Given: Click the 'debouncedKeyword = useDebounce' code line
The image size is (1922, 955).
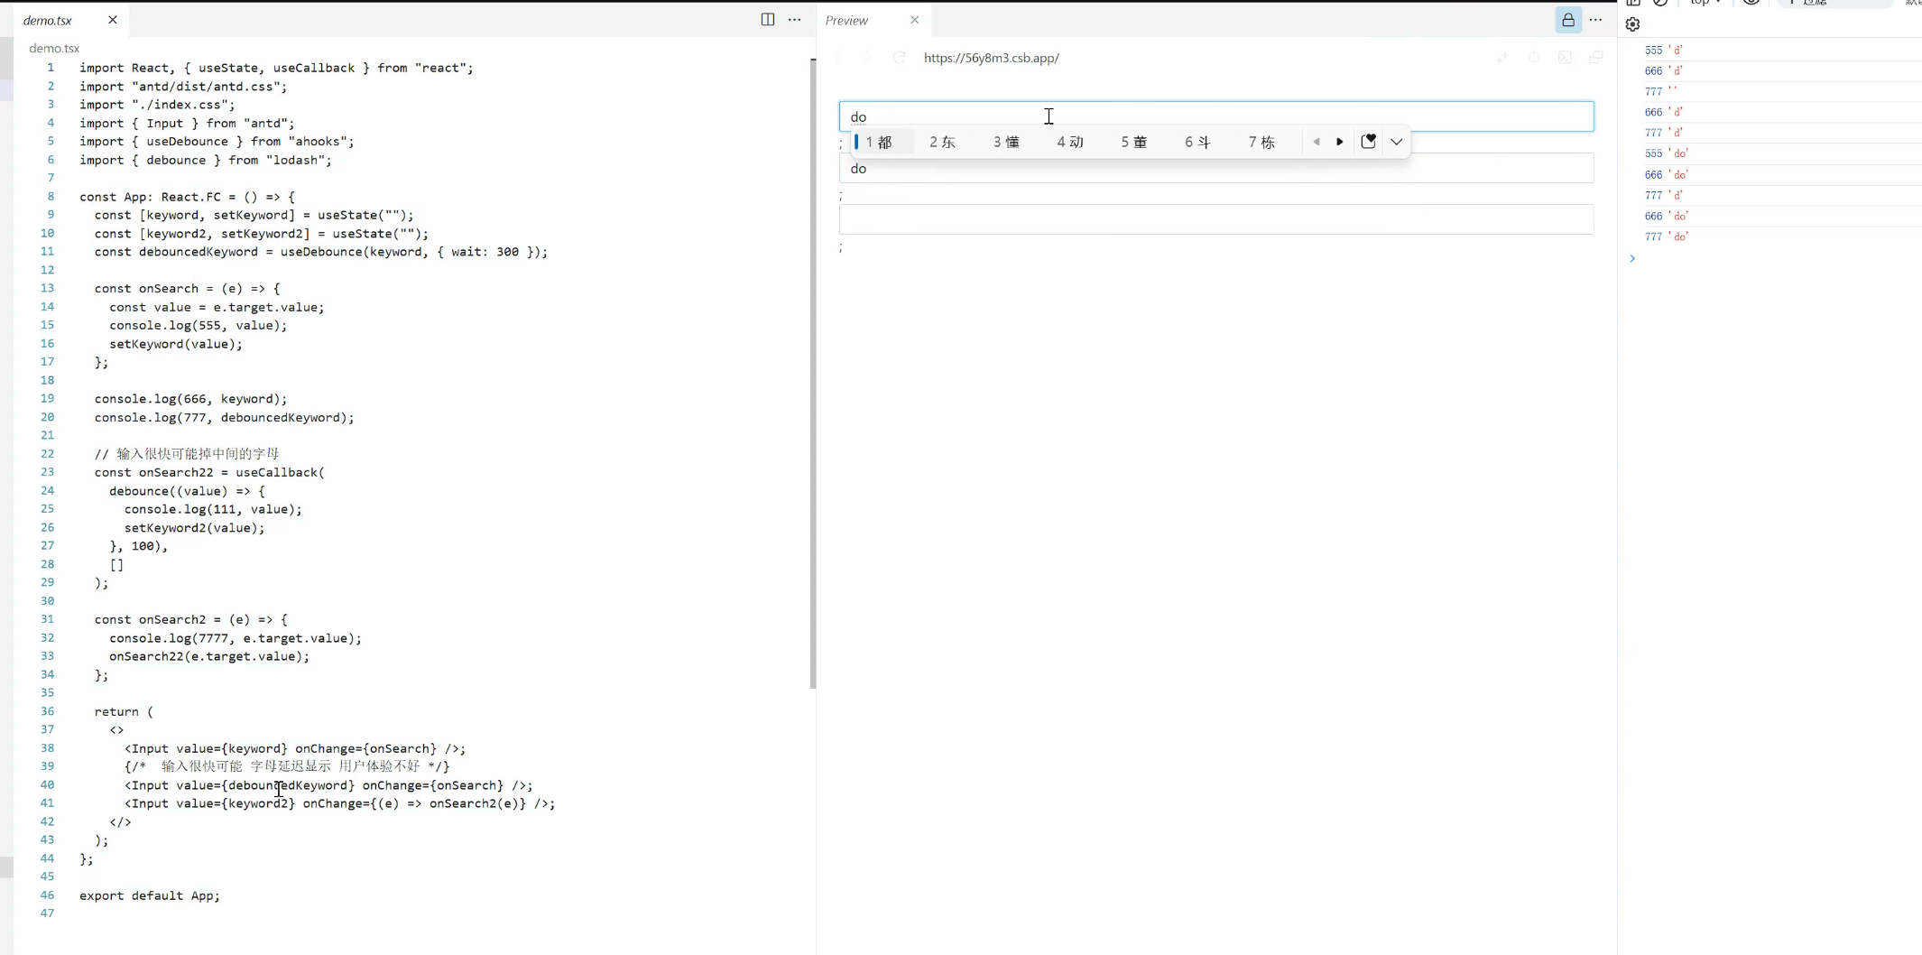Looking at the screenshot, I should click(321, 252).
